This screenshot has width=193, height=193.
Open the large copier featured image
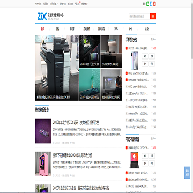coord(57,68)
